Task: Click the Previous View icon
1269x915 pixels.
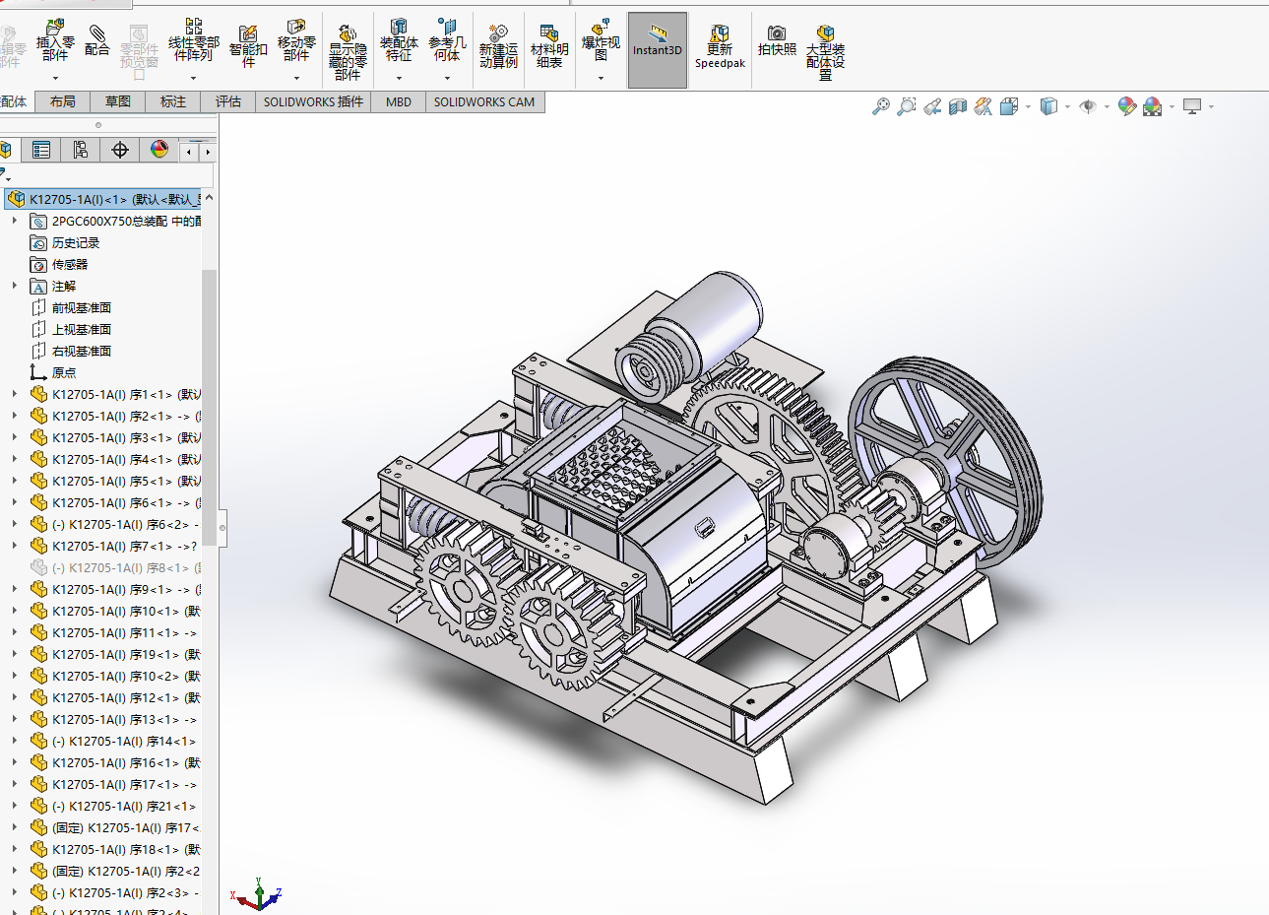Action: [x=932, y=106]
